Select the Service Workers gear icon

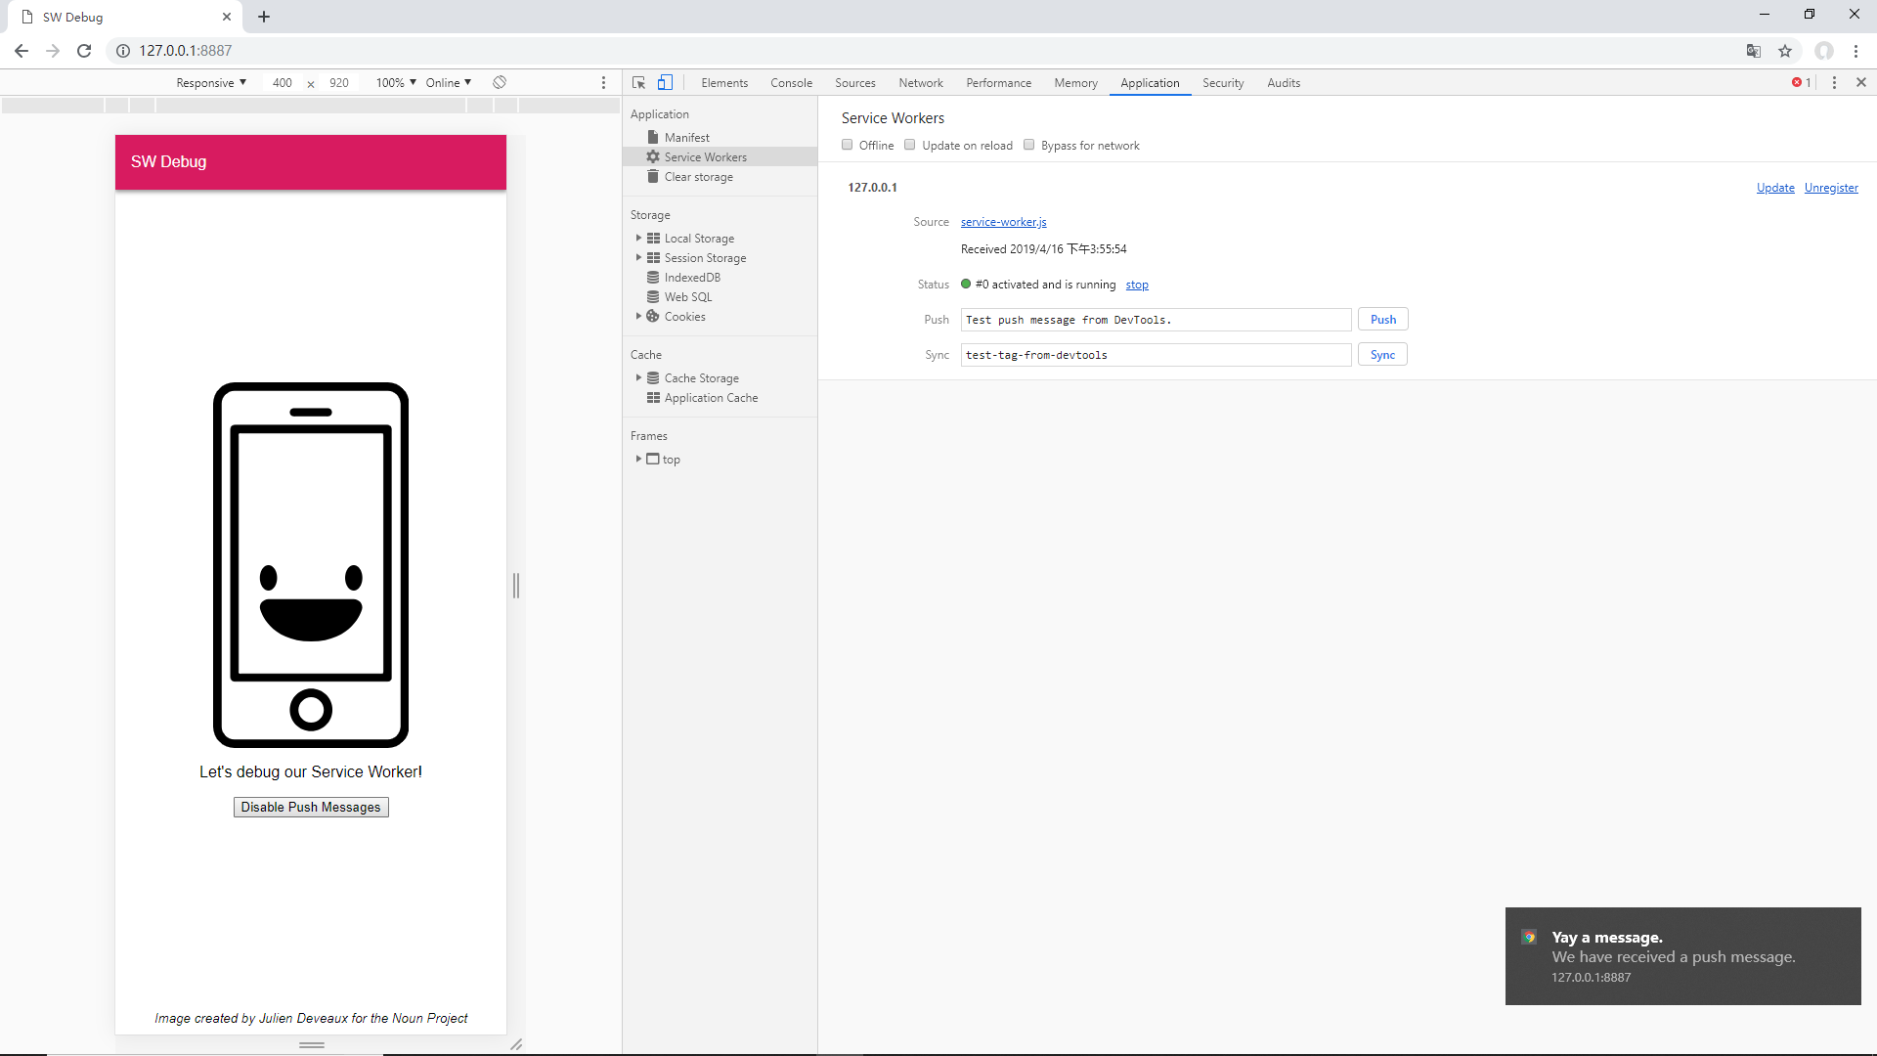652,156
